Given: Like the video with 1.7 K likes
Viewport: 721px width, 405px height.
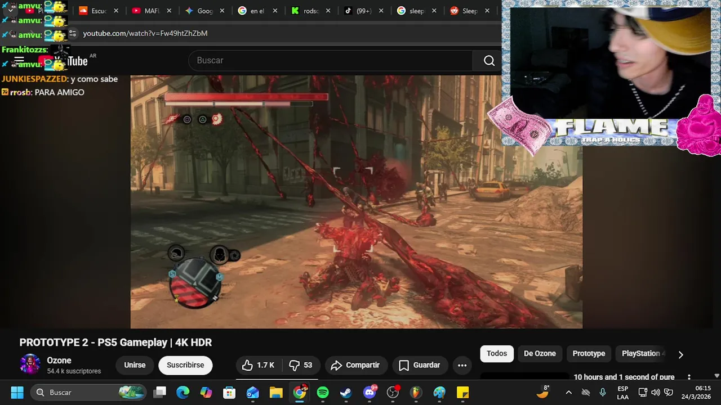Looking at the screenshot, I should [x=259, y=365].
